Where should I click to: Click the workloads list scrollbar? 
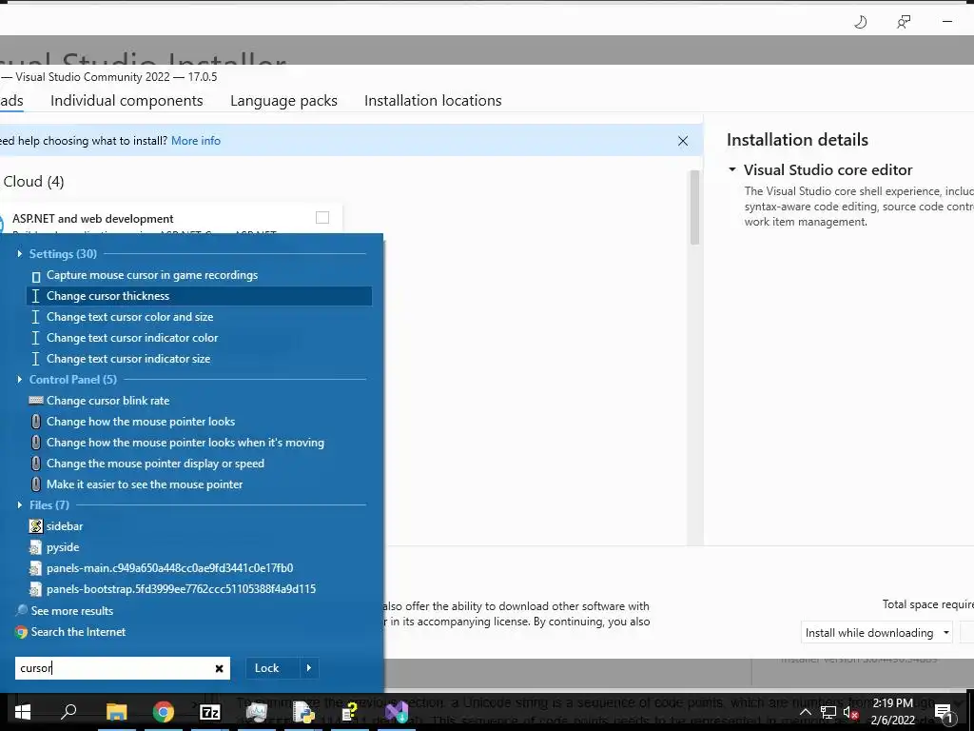click(694, 207)
